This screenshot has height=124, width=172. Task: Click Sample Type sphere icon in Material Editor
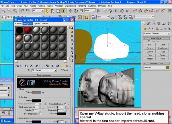pyautogui.click(x=72, y=28)
